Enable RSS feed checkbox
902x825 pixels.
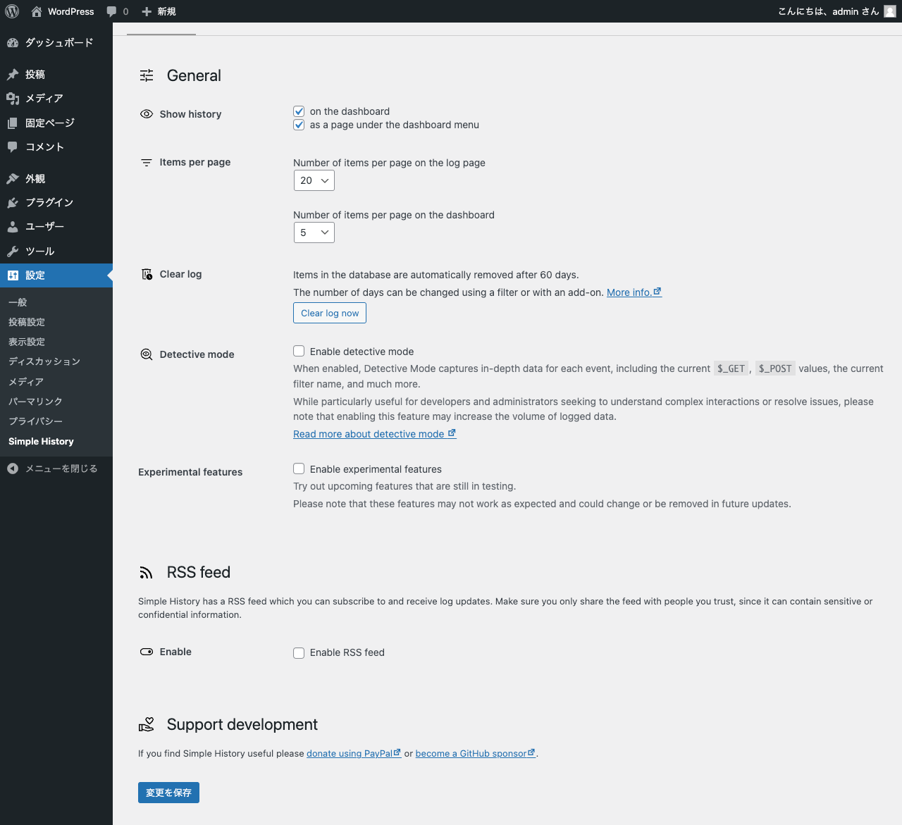[299, 653]
